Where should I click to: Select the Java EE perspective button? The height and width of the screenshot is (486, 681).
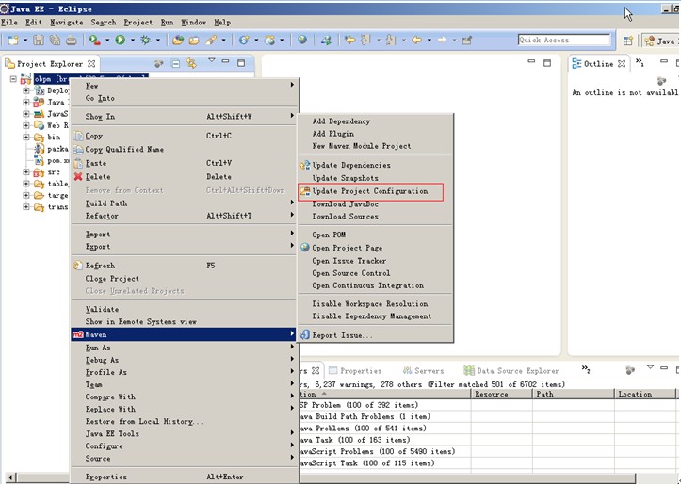[x=660, y=40]
